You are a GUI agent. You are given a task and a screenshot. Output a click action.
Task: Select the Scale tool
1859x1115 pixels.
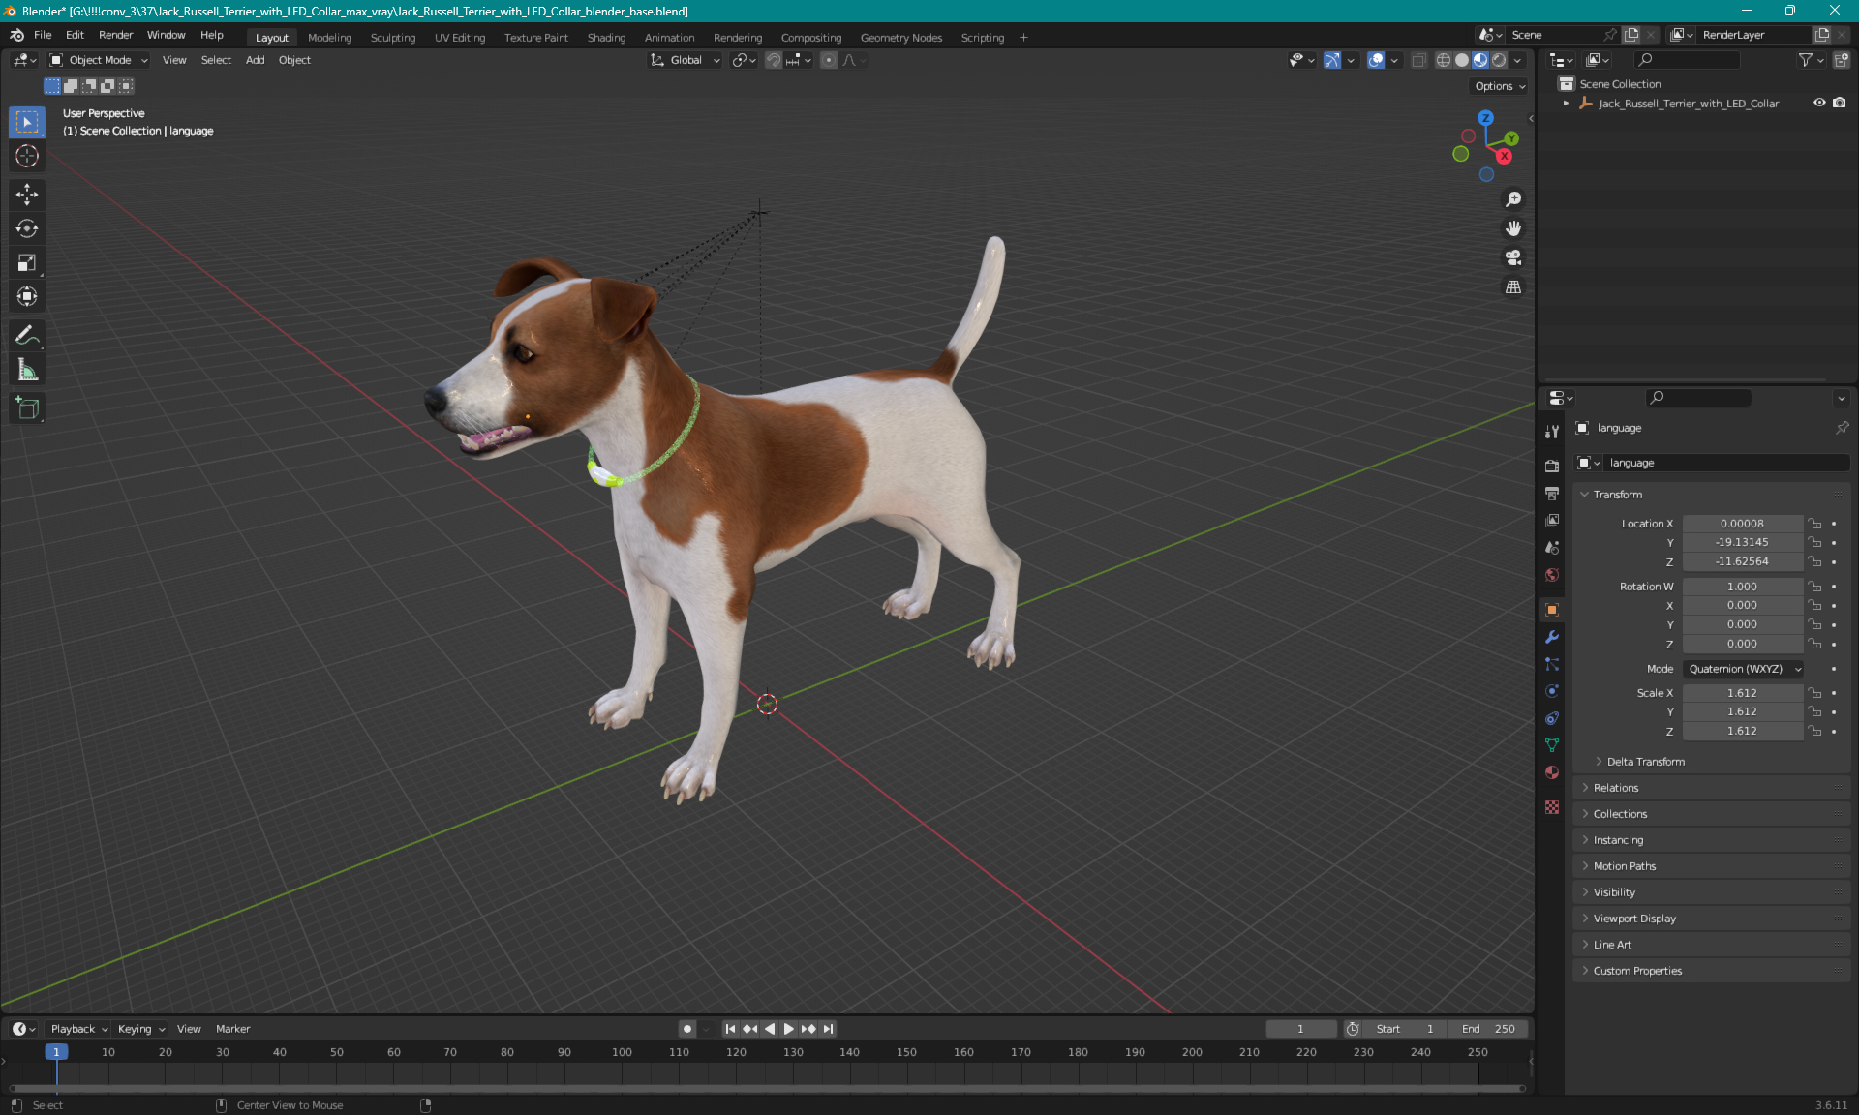click(27, 262)
